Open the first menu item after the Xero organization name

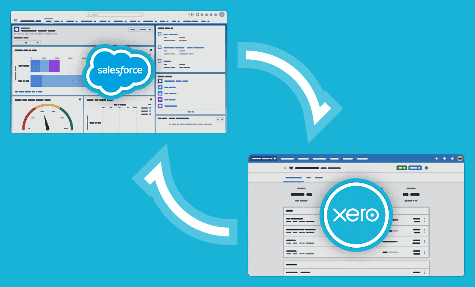(287, 159)
